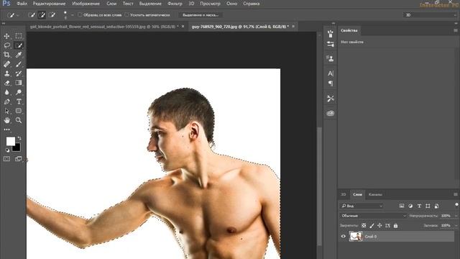Choose New selection mode in options bar
Image resolution: width=460 pixels, height=259 pixels.
pos(32,15)
